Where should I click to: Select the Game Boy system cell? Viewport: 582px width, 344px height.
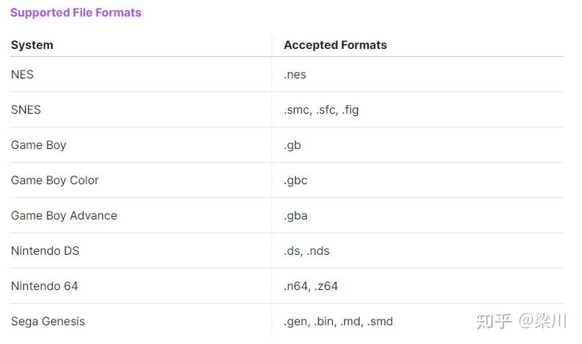tap(38, 145)
